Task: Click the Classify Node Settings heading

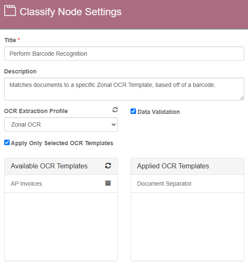Action: click(x=71, y=12)
